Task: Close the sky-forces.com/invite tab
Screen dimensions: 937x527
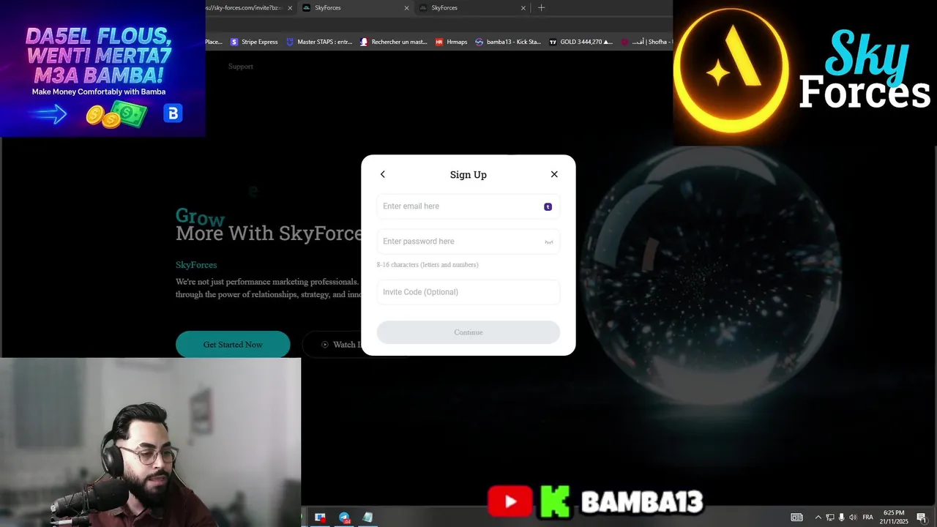Action: click(290, 7)
